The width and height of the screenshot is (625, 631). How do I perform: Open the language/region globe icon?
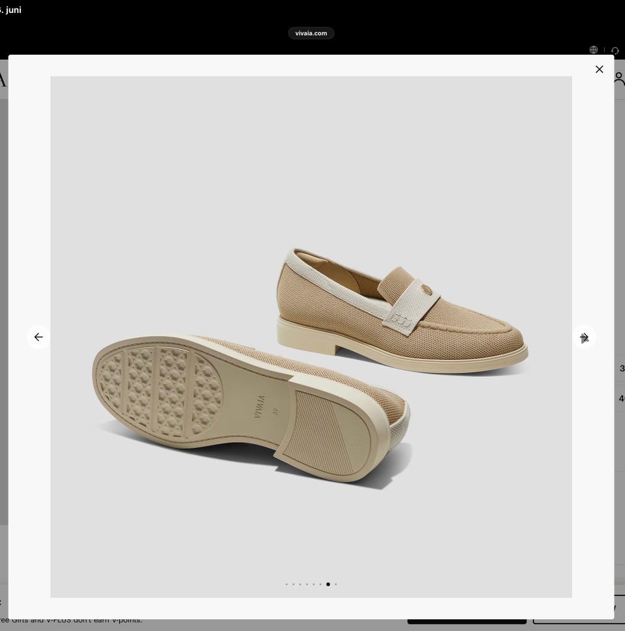594,49
